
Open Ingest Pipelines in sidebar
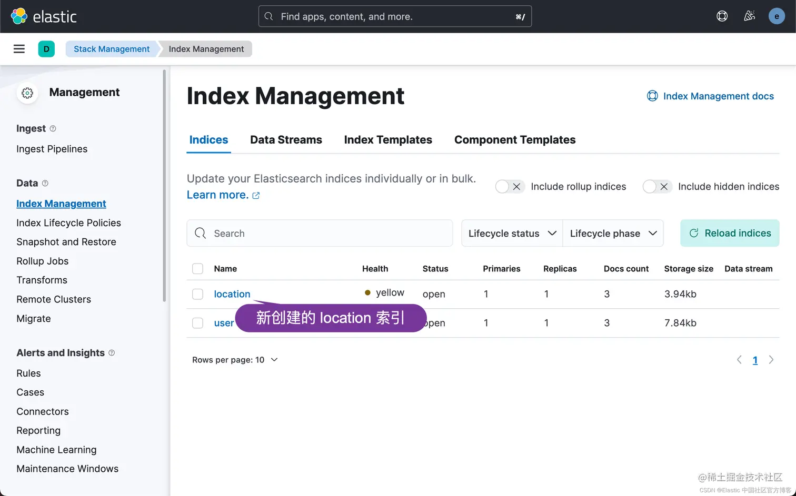click(x=52, y=149)
